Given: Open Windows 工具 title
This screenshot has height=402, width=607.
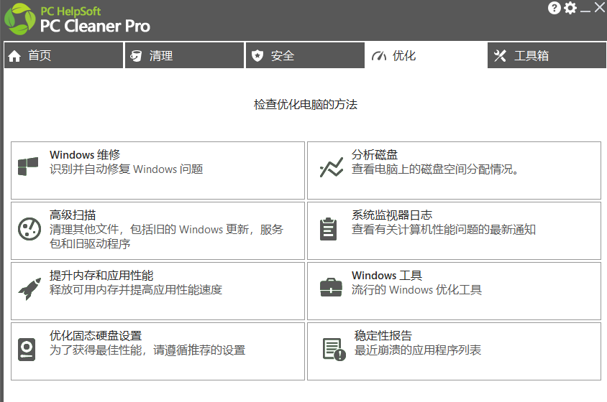Looking at the screenshot, I should click(x=387, y=275).
